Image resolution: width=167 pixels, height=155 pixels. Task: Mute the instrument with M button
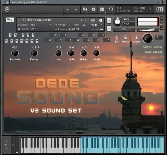(109, 29)
